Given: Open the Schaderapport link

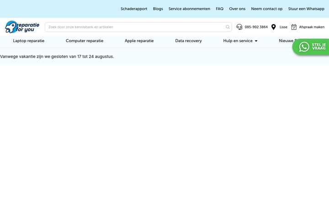Looking at the screenshot, I should (x=134, y=9).
